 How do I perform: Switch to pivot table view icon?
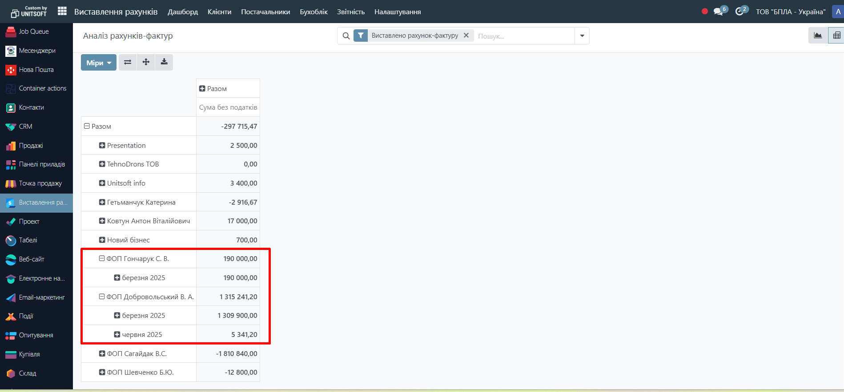(x=836, y=36)
